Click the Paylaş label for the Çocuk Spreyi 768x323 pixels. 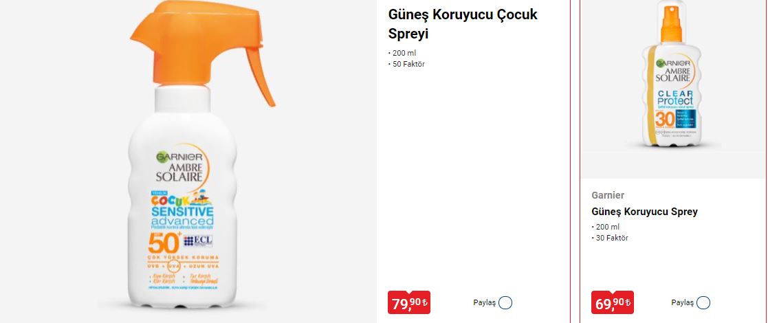485,302
